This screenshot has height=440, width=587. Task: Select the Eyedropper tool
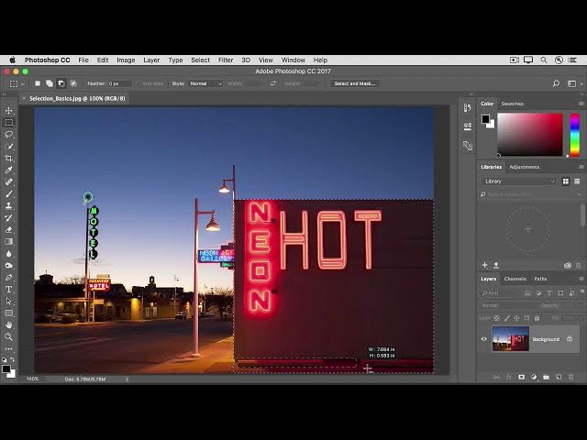point(9,170)
